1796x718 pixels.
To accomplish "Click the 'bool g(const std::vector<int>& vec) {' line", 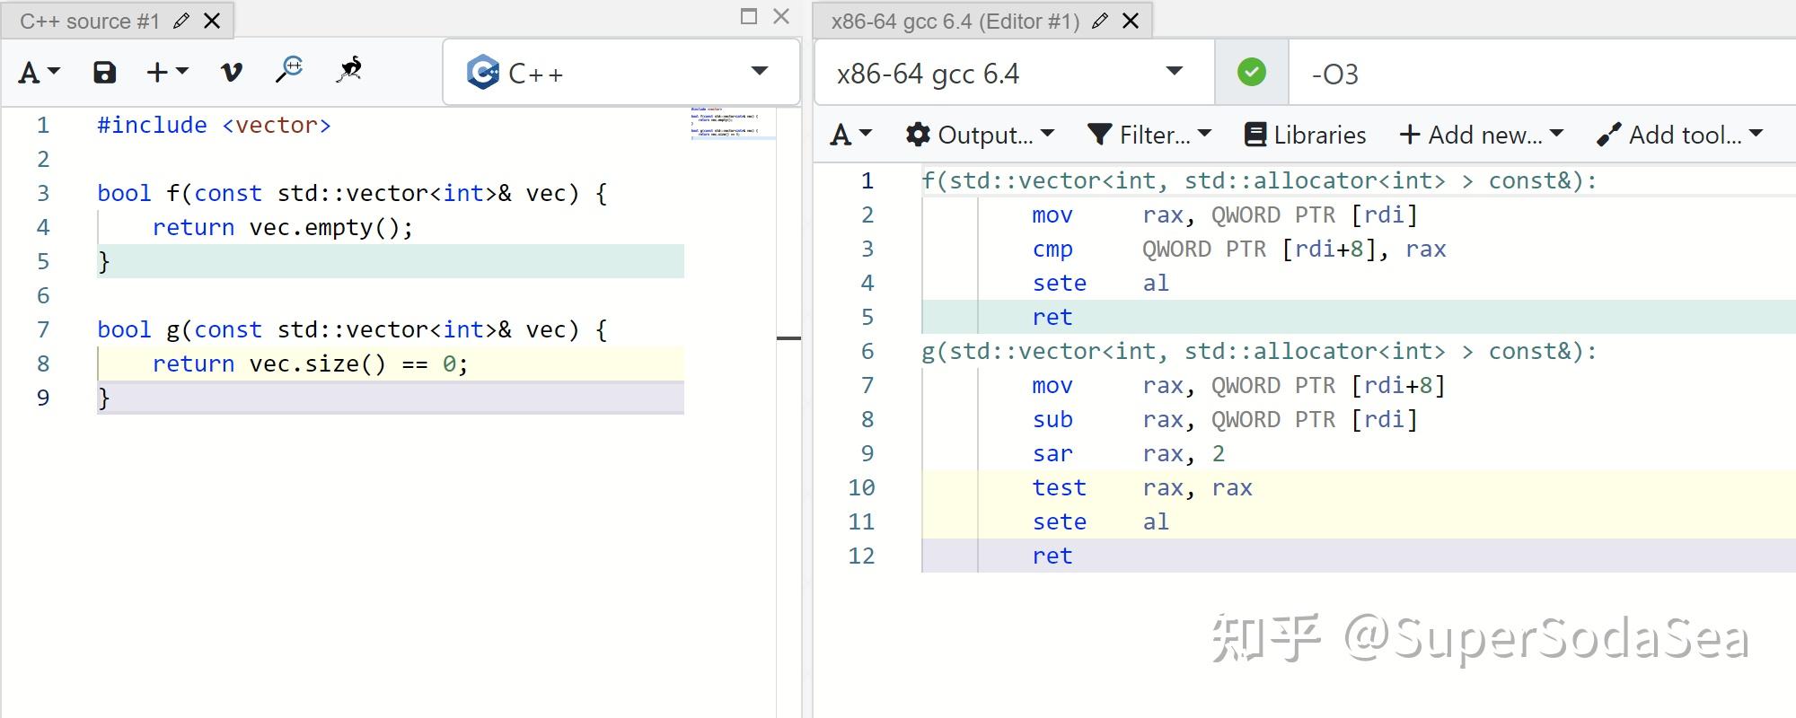I will pos(352,329).
